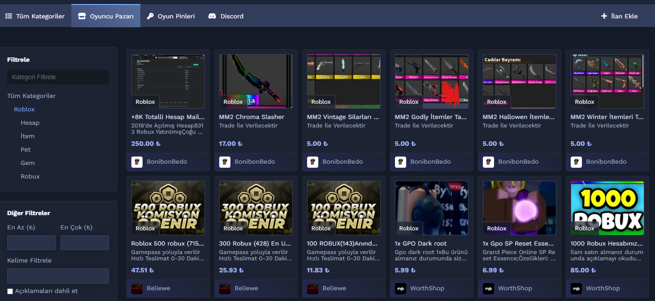Open MM2 Chroma Slasher thumbnail
Screen dimensions: 655x301
tap(256, 81)
